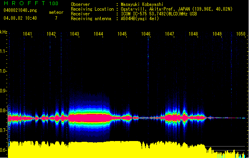Click the Receiving antenna label
The image size is (249, 158).
(x=91, y=19)
